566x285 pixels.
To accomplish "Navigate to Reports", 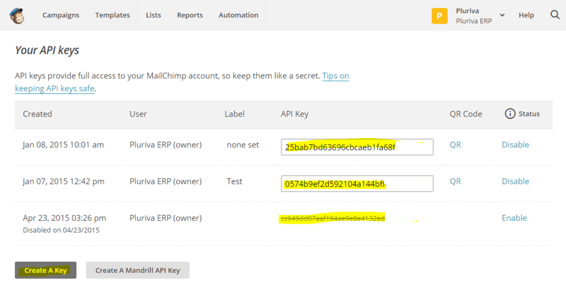I will coord(190,15).
